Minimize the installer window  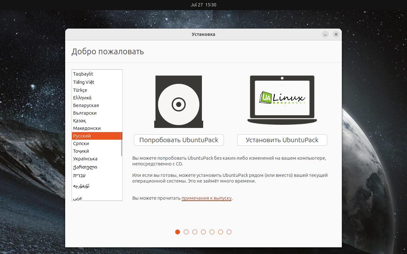point(325,34)
